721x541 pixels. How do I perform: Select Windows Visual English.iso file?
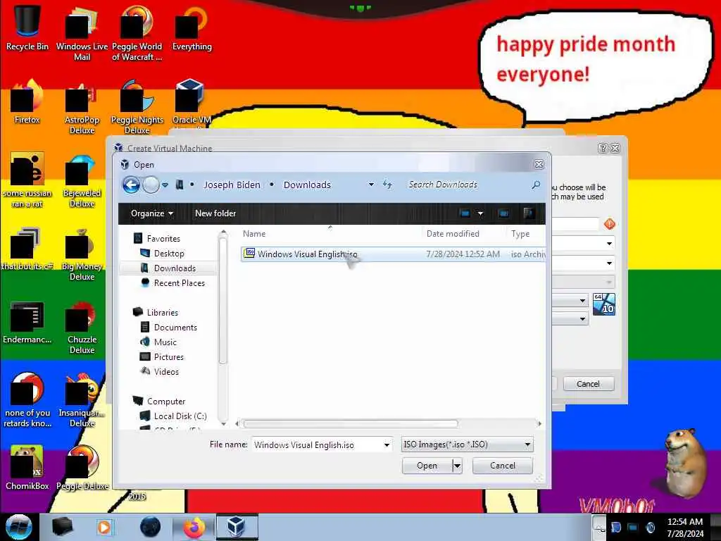coord(393,254)
